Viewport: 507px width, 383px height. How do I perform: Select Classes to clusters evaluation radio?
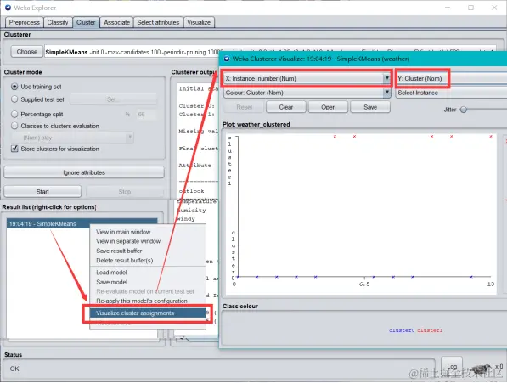[x=14, y=126]
